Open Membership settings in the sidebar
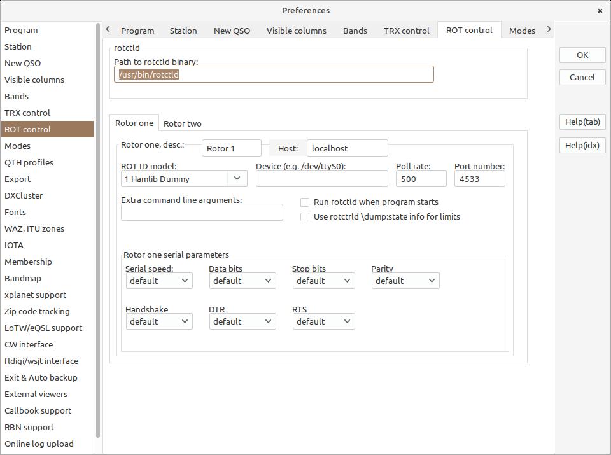 pyautogui.click(x=47, y=262)
